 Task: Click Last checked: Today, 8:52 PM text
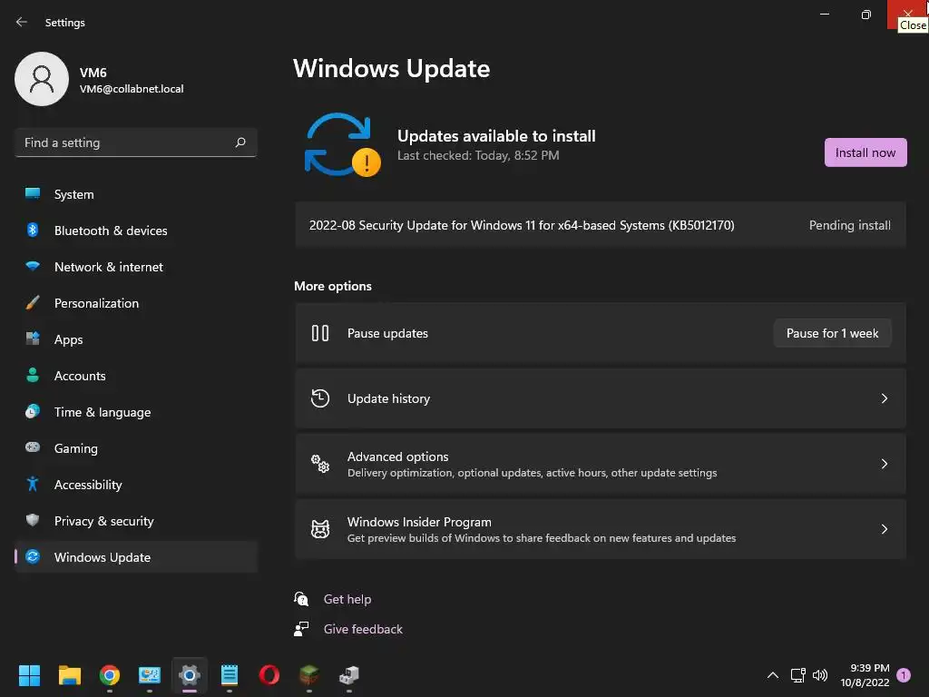click(x=478, y=155)
